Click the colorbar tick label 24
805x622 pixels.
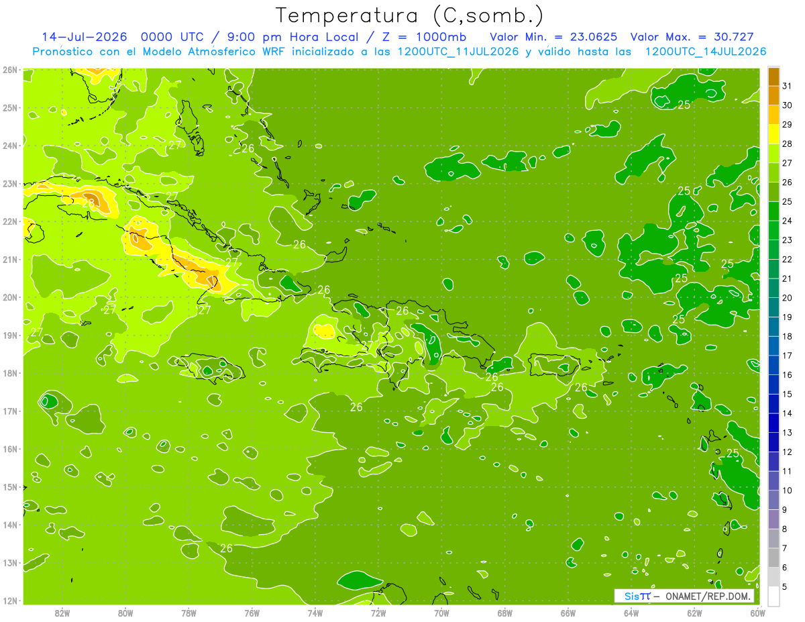coord(788,221)
